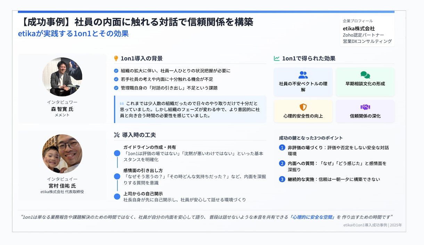Click the 1on1で得られた効果 heading
This screenshot has width=424, height=245.
click(309, 59)
